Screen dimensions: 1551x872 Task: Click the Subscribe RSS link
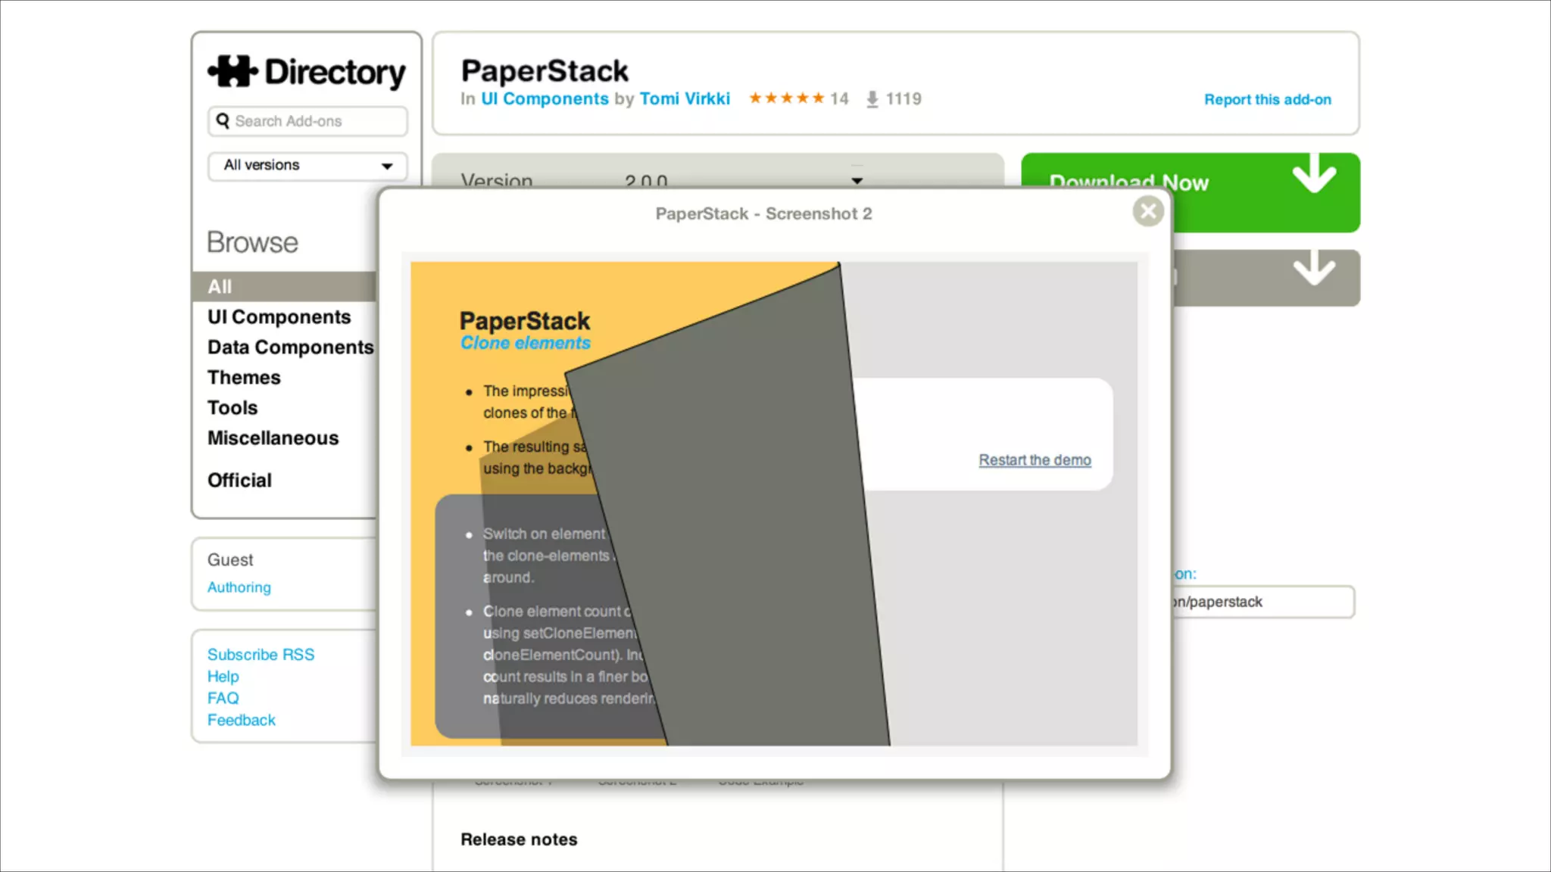click(261, 655)
